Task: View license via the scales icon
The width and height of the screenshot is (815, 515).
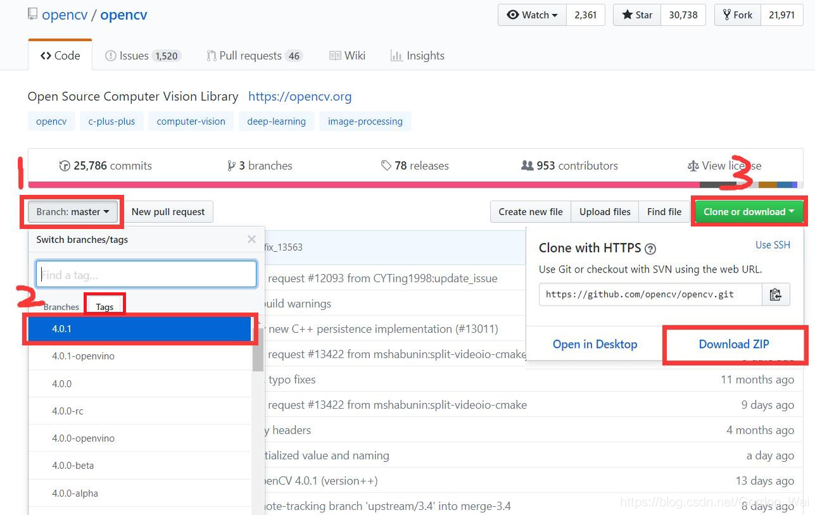Action: 693,165
